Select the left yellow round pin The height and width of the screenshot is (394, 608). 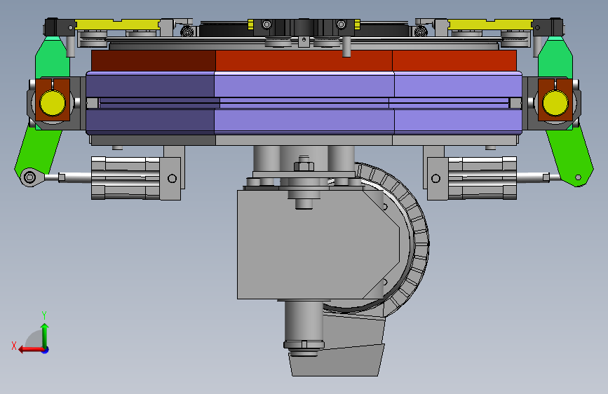click(53, 103)
